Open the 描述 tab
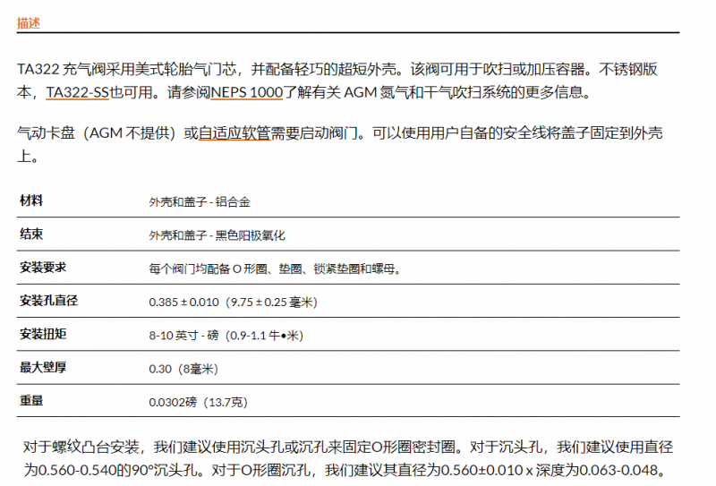The image size is (716, 486). tap(29, 23)
